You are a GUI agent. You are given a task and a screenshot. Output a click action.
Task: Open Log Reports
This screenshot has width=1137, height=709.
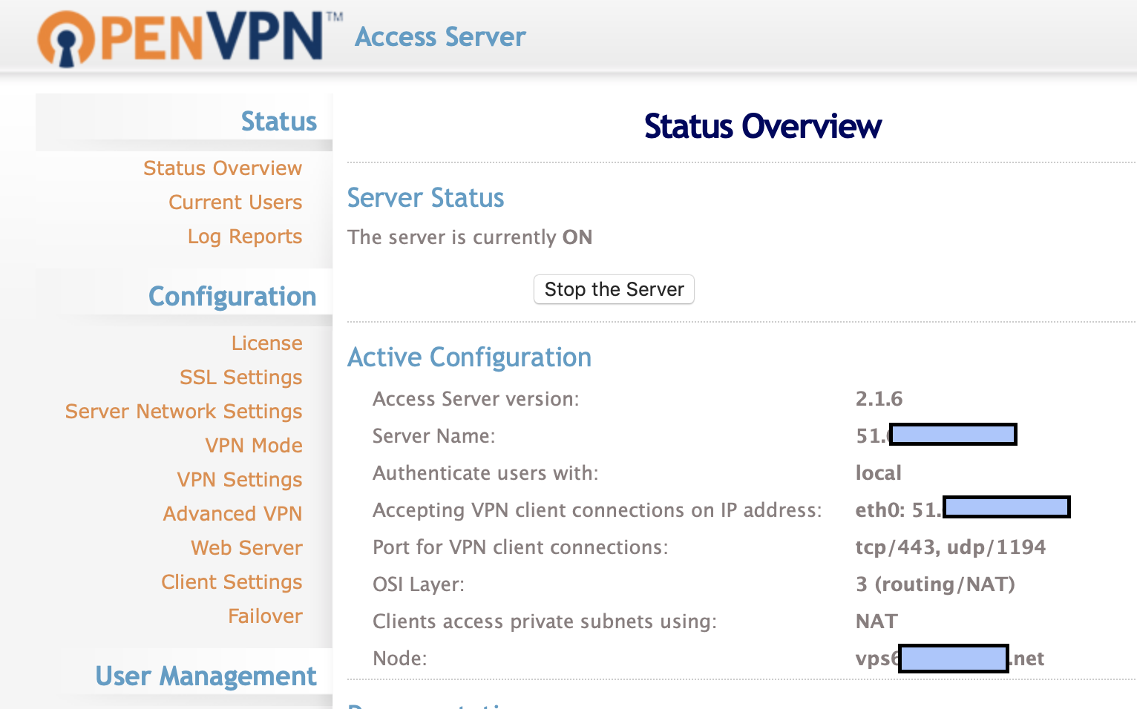click(x=245, y=237)
